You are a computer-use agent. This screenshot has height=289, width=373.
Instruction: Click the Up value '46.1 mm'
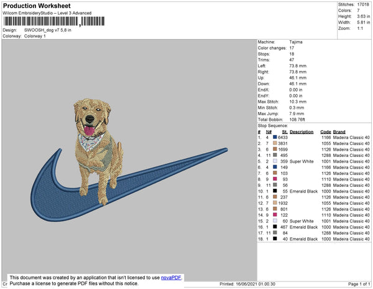coord(298,78)
